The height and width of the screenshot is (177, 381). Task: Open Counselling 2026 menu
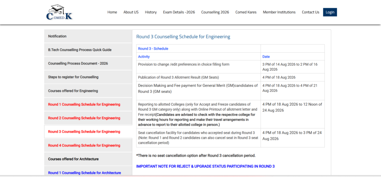pos(215,12)
